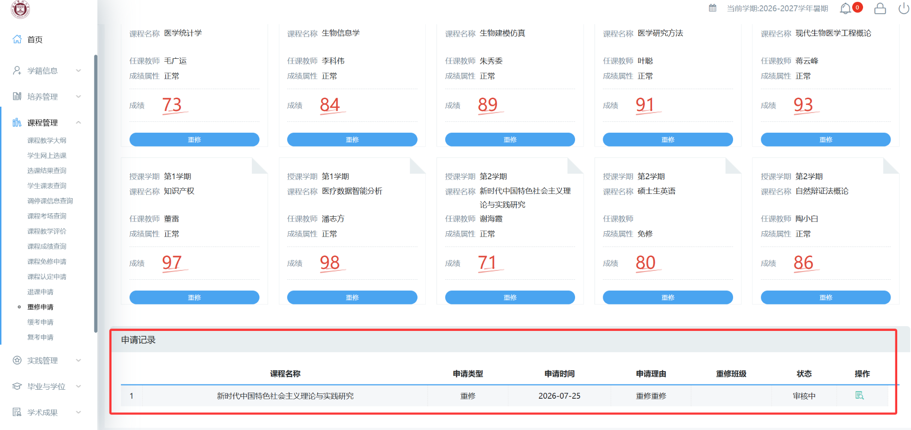Click 重修 button for 生物建模仿真
This screenshot has height=430, width=911.
(x=510, y=139)
